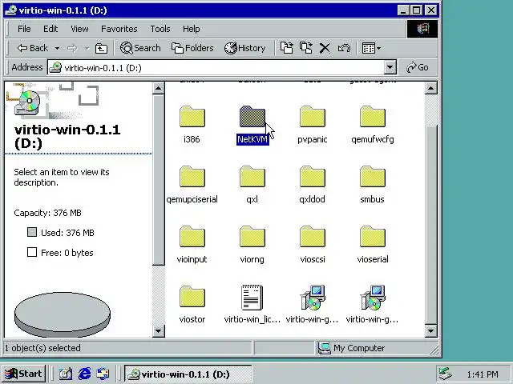Click the CD drive icon in left pane
The width and height of the screenshot is (513, 384).
(x=28, y=102)
